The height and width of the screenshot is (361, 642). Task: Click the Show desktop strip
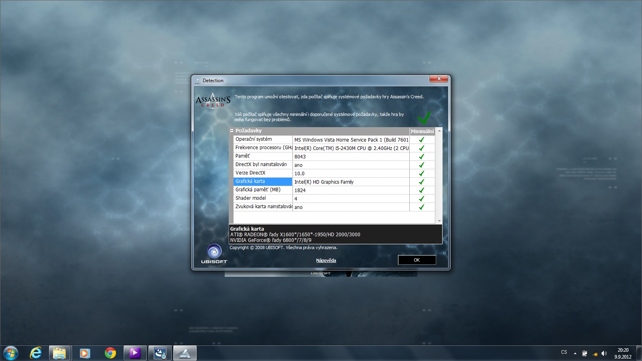[x=639, y=353]
